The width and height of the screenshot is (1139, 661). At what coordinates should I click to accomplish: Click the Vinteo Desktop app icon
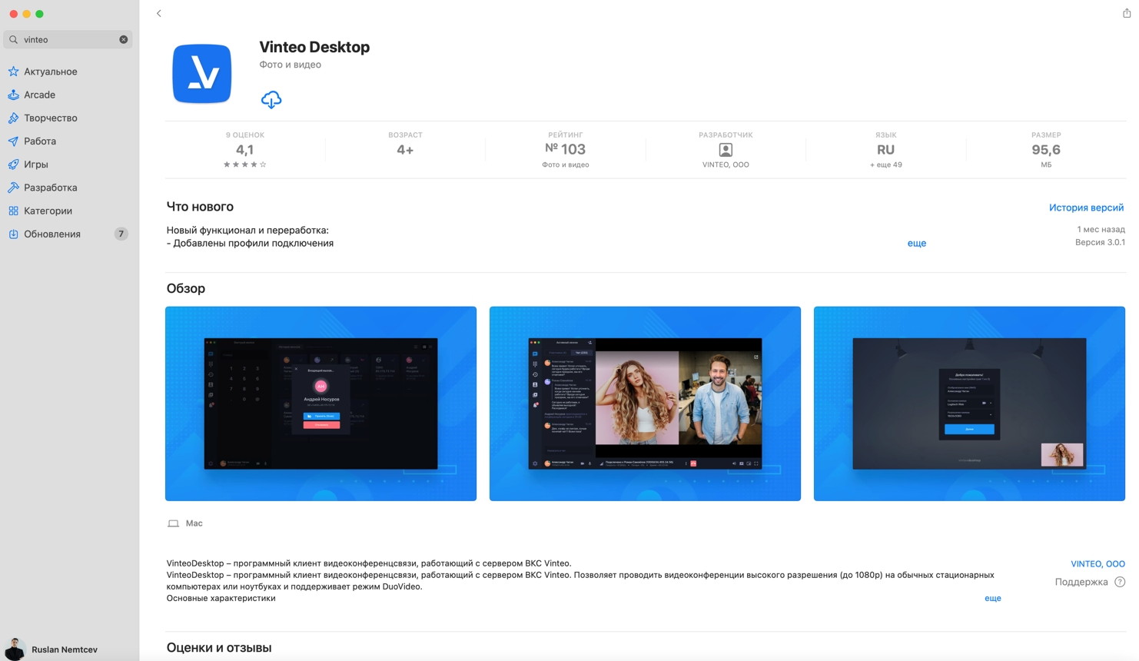coord(202,74)
